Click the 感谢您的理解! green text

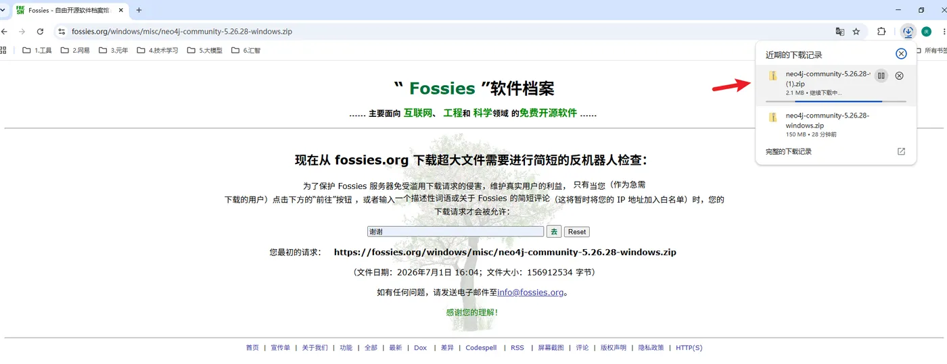tap(473, 313)
